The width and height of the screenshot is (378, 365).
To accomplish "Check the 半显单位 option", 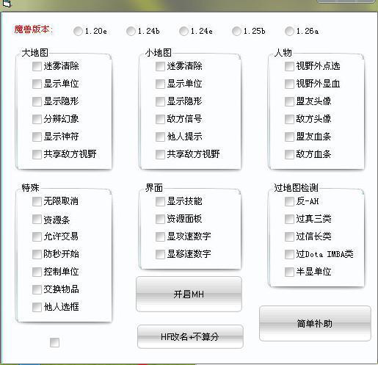I will click(289, 272).
